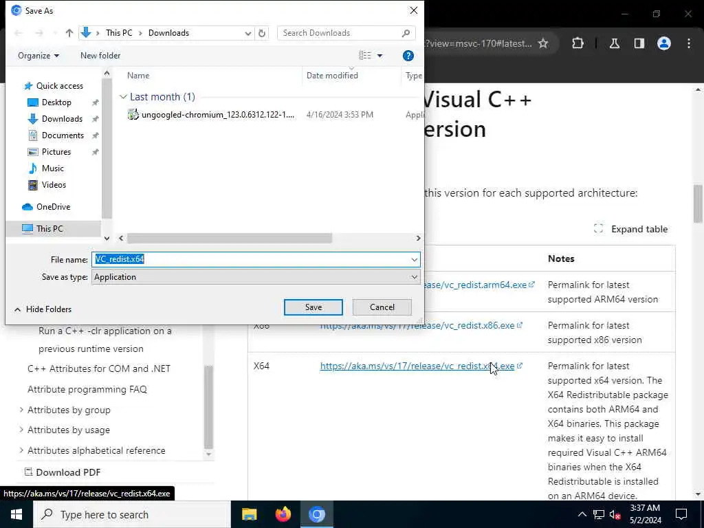704x528 pixels.
Task: Bookmark this page with the star icon
Action: [543, 43]
